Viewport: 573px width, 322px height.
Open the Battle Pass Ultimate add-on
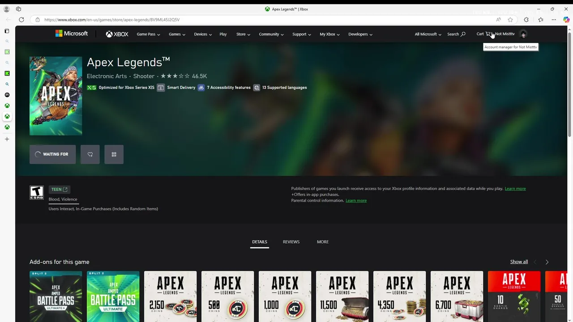[x=113, y=296]
